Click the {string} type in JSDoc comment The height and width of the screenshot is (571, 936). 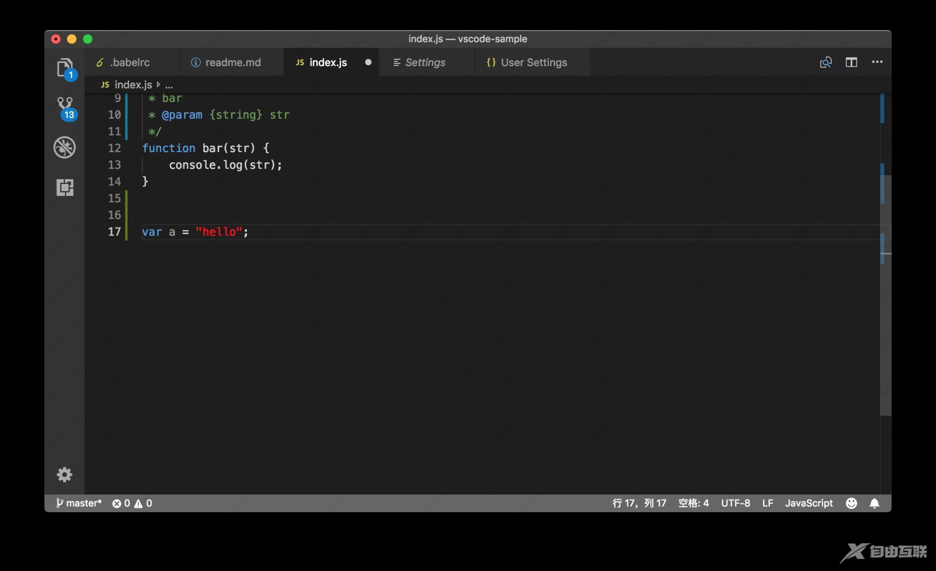pyautogui.click(x=235, y=115)
